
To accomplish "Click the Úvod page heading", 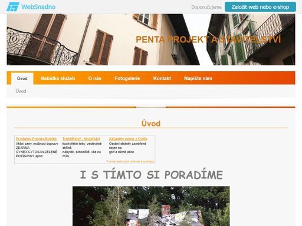I will (x=151, y=124).
